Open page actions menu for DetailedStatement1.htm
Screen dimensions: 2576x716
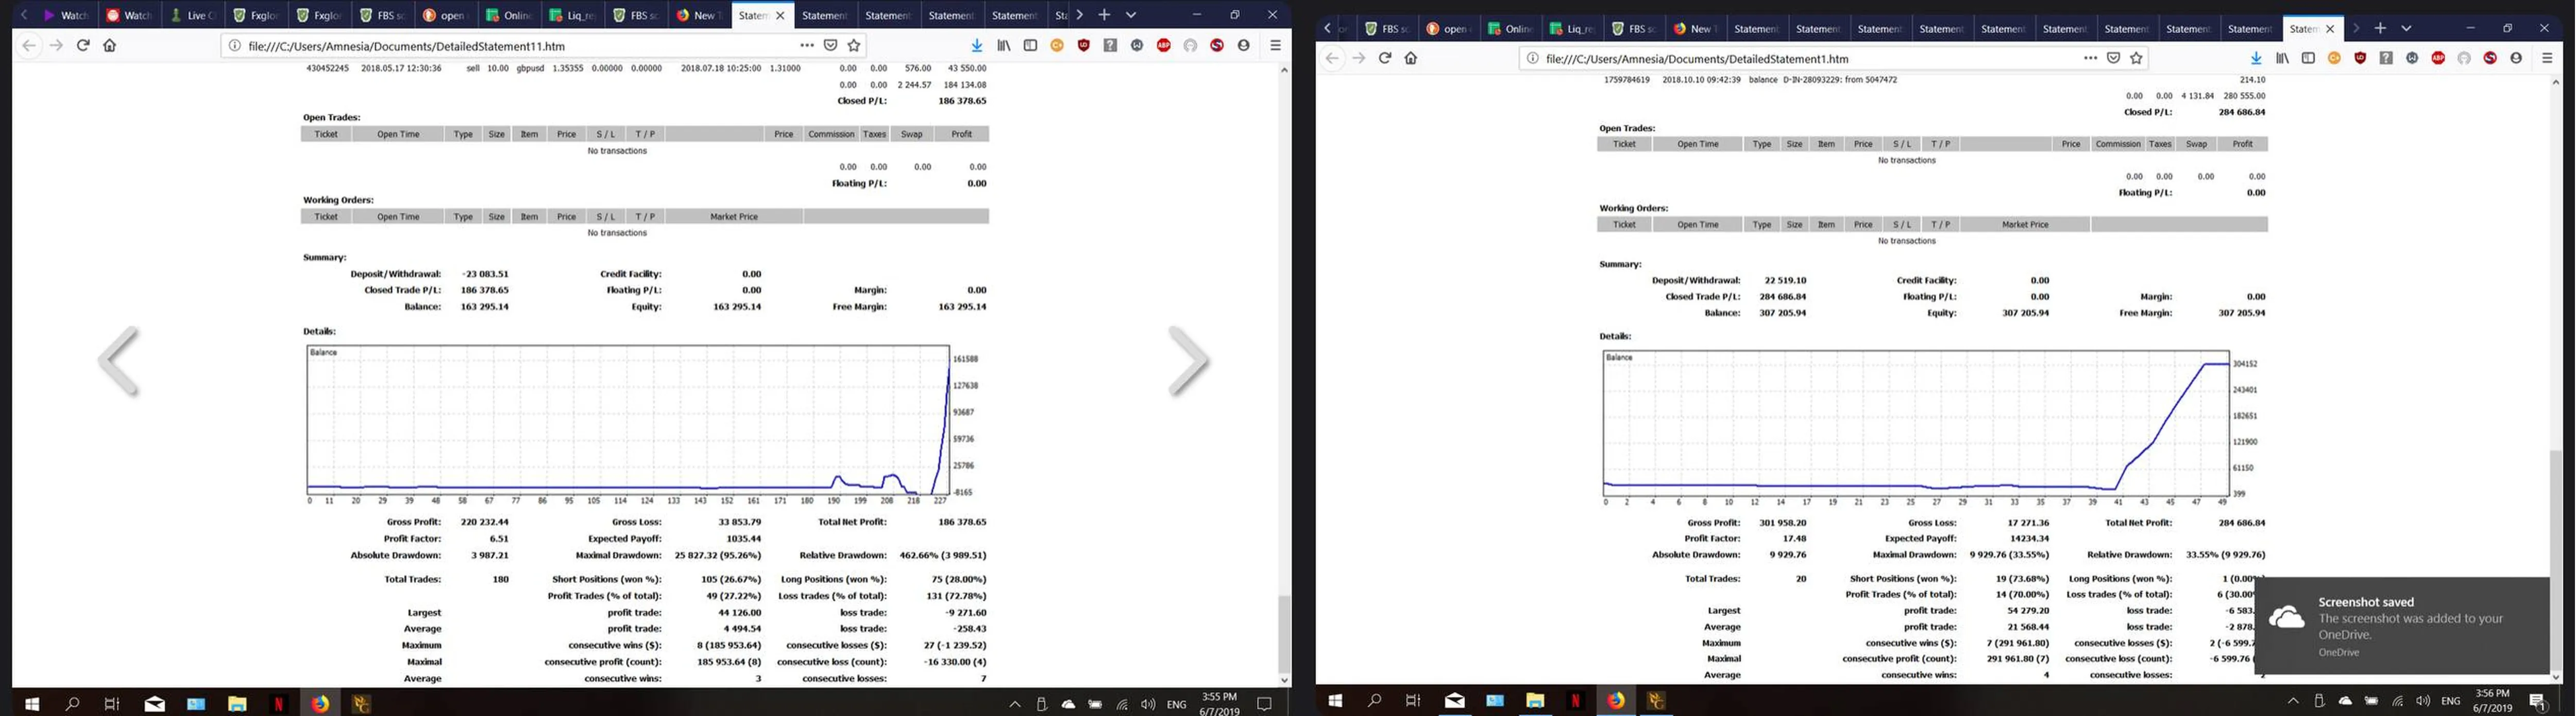2090,58
